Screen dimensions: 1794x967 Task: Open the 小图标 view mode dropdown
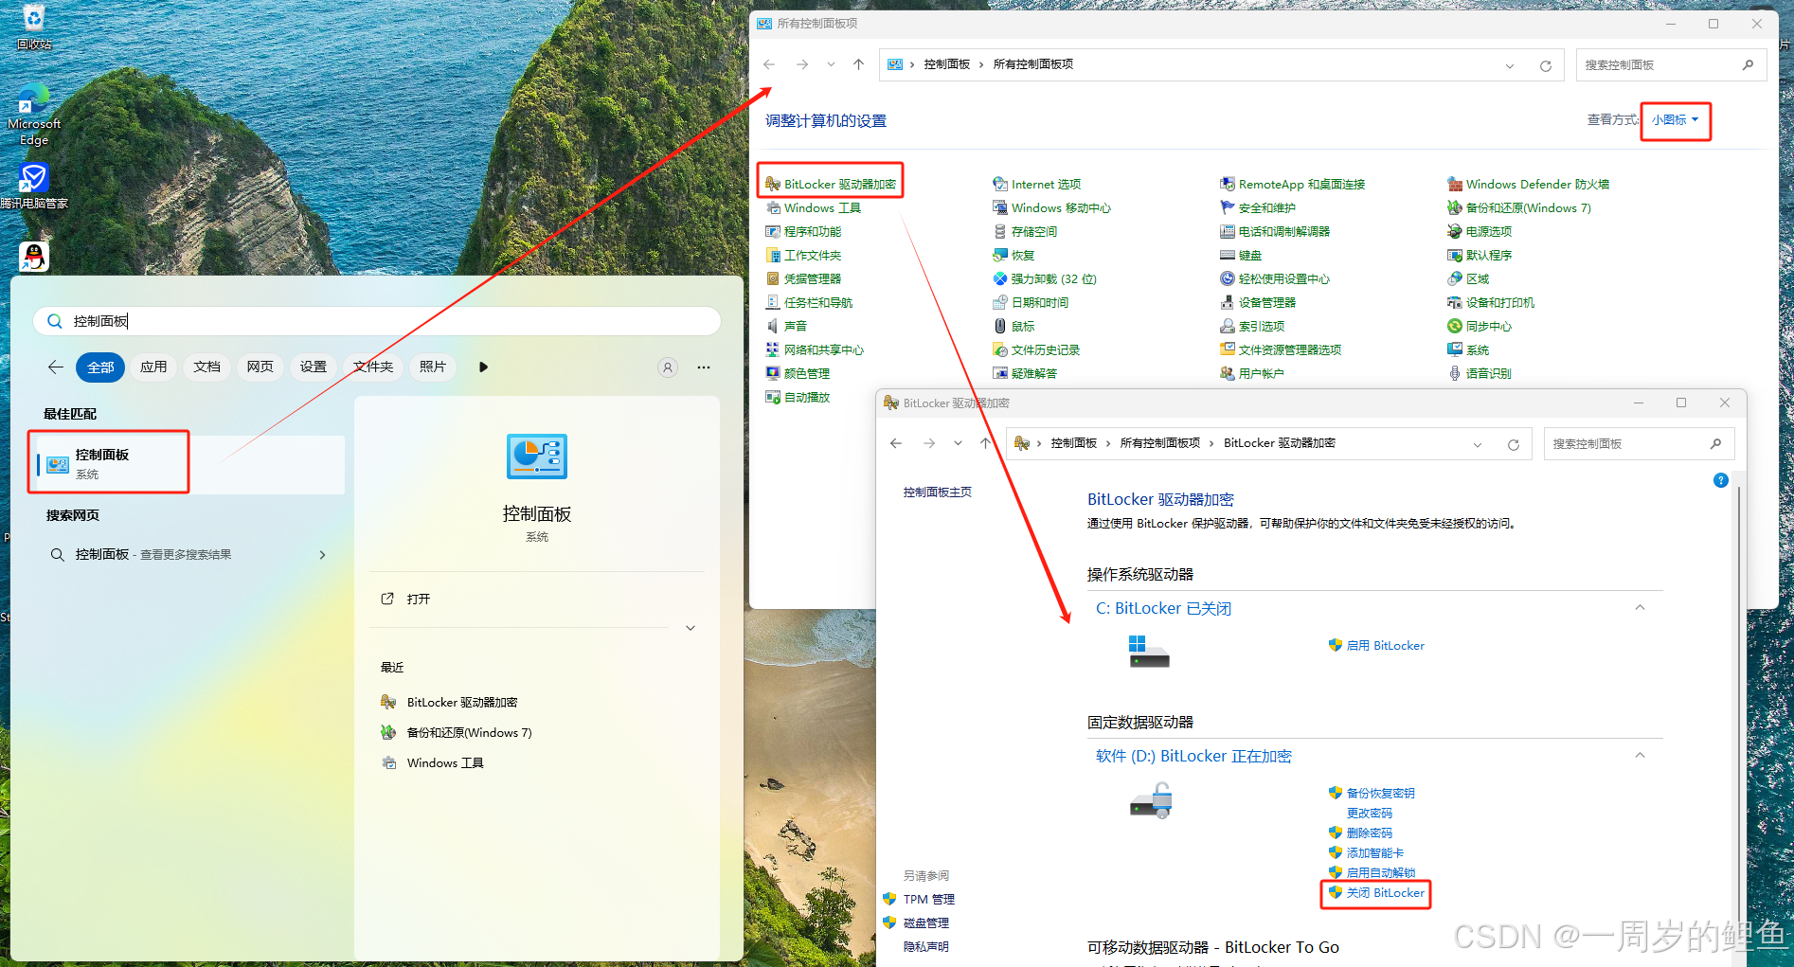1675,120
